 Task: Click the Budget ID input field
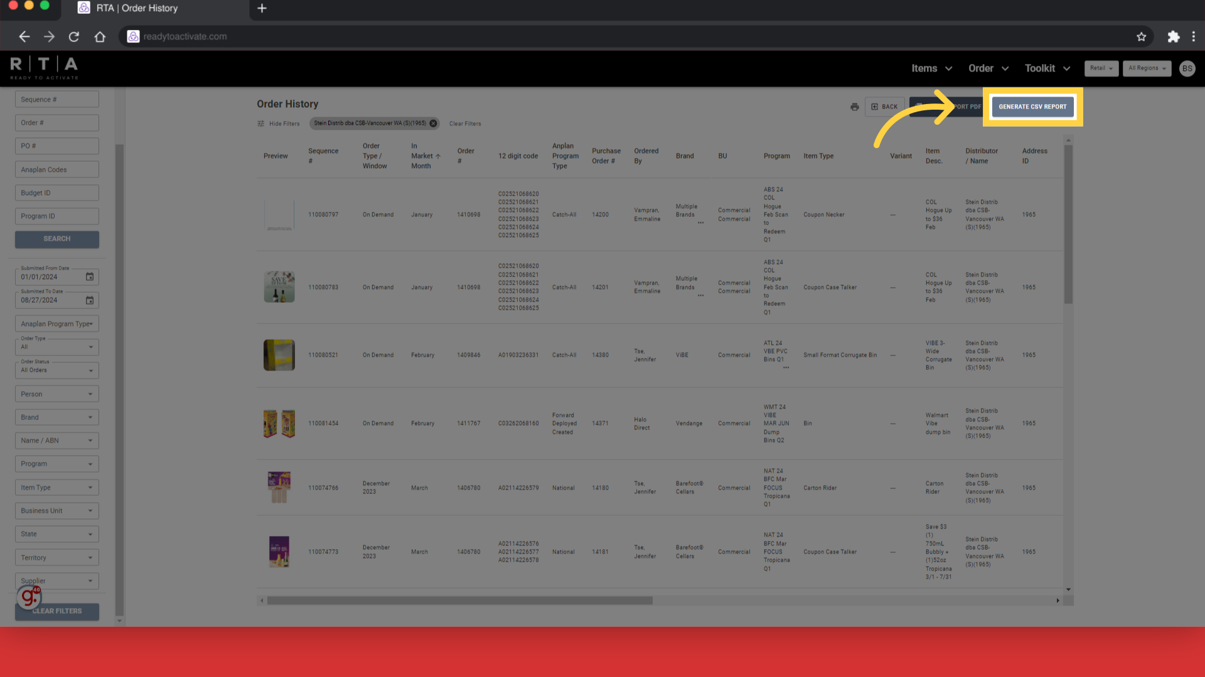coord(56,193)
